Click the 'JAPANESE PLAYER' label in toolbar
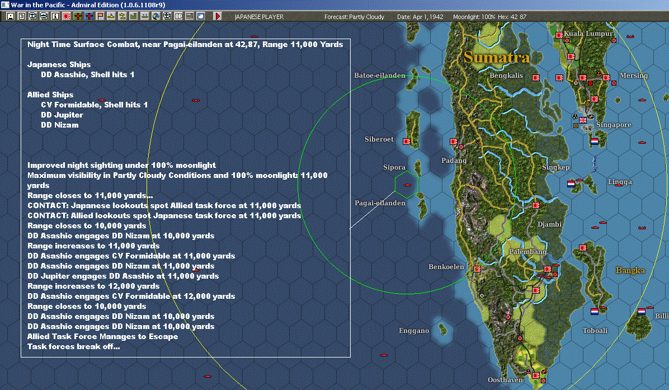 pos(259,17)
